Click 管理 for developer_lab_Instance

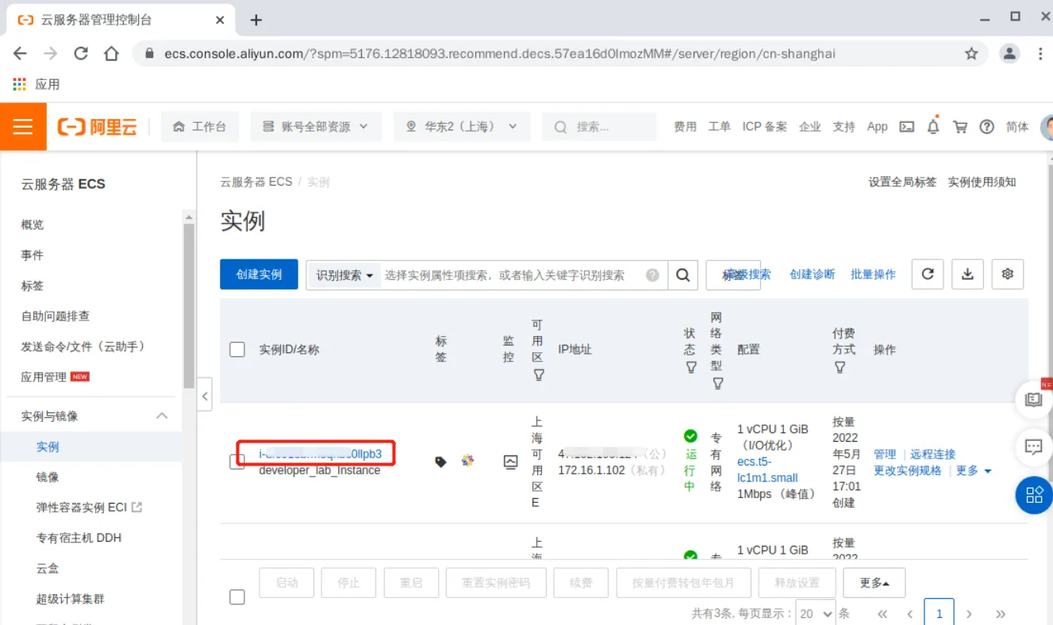885,454
